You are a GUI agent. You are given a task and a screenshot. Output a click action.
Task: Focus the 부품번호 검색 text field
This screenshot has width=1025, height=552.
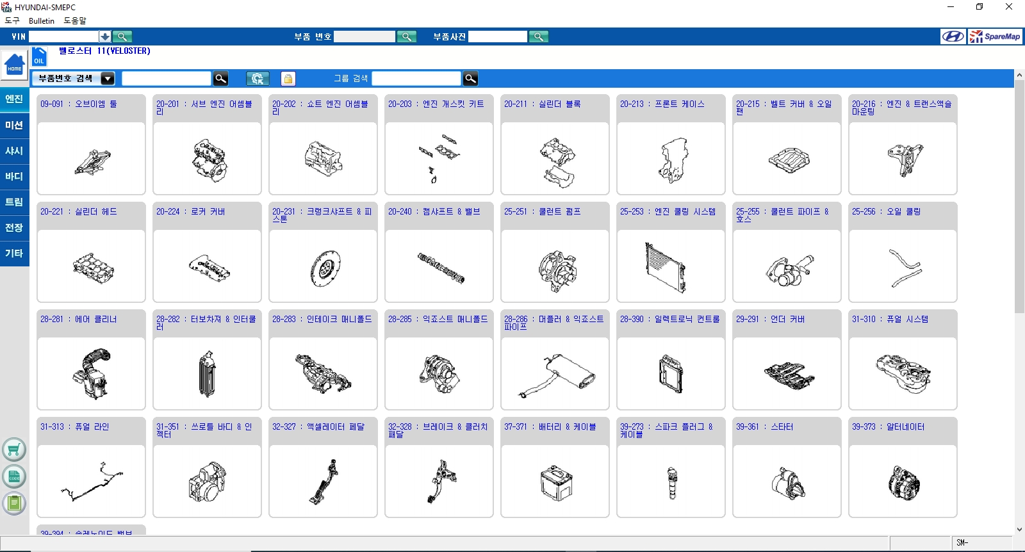[x=167, y=79]
